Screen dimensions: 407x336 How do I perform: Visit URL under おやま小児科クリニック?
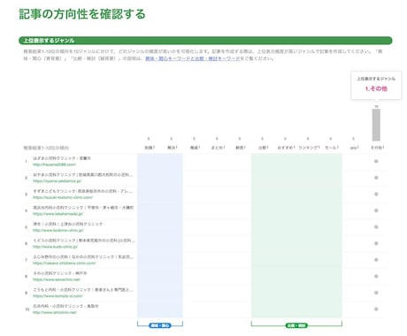click(57, 181)
